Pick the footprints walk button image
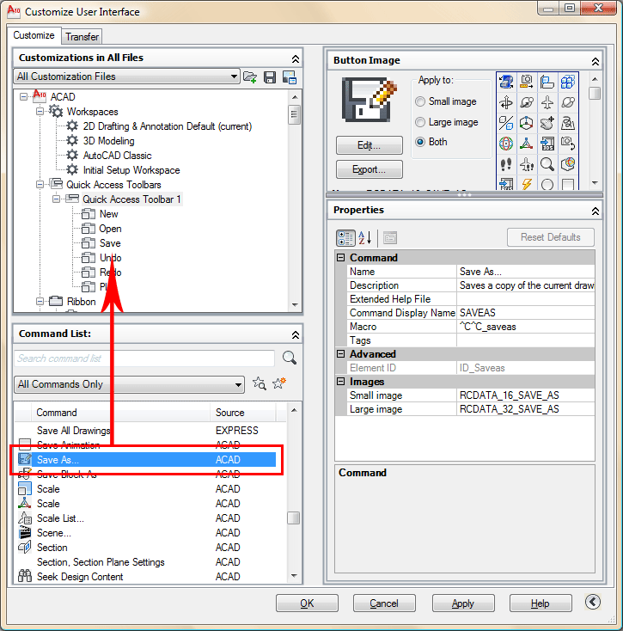The width and height of the screenshot is (623, 631). pos(506,164)
